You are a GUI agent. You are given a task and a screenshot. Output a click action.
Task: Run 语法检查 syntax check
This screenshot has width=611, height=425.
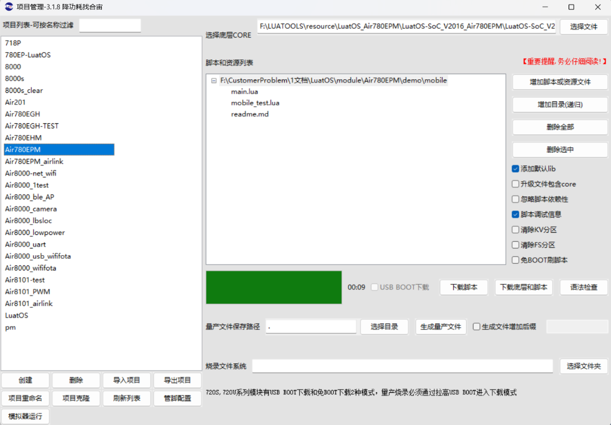[x=583, y=287]
